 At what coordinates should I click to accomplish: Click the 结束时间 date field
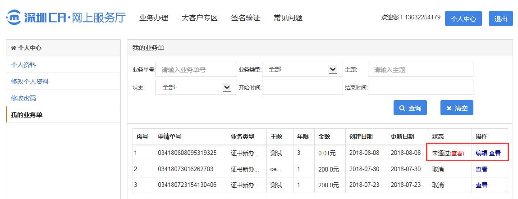[x=421, y=87]
